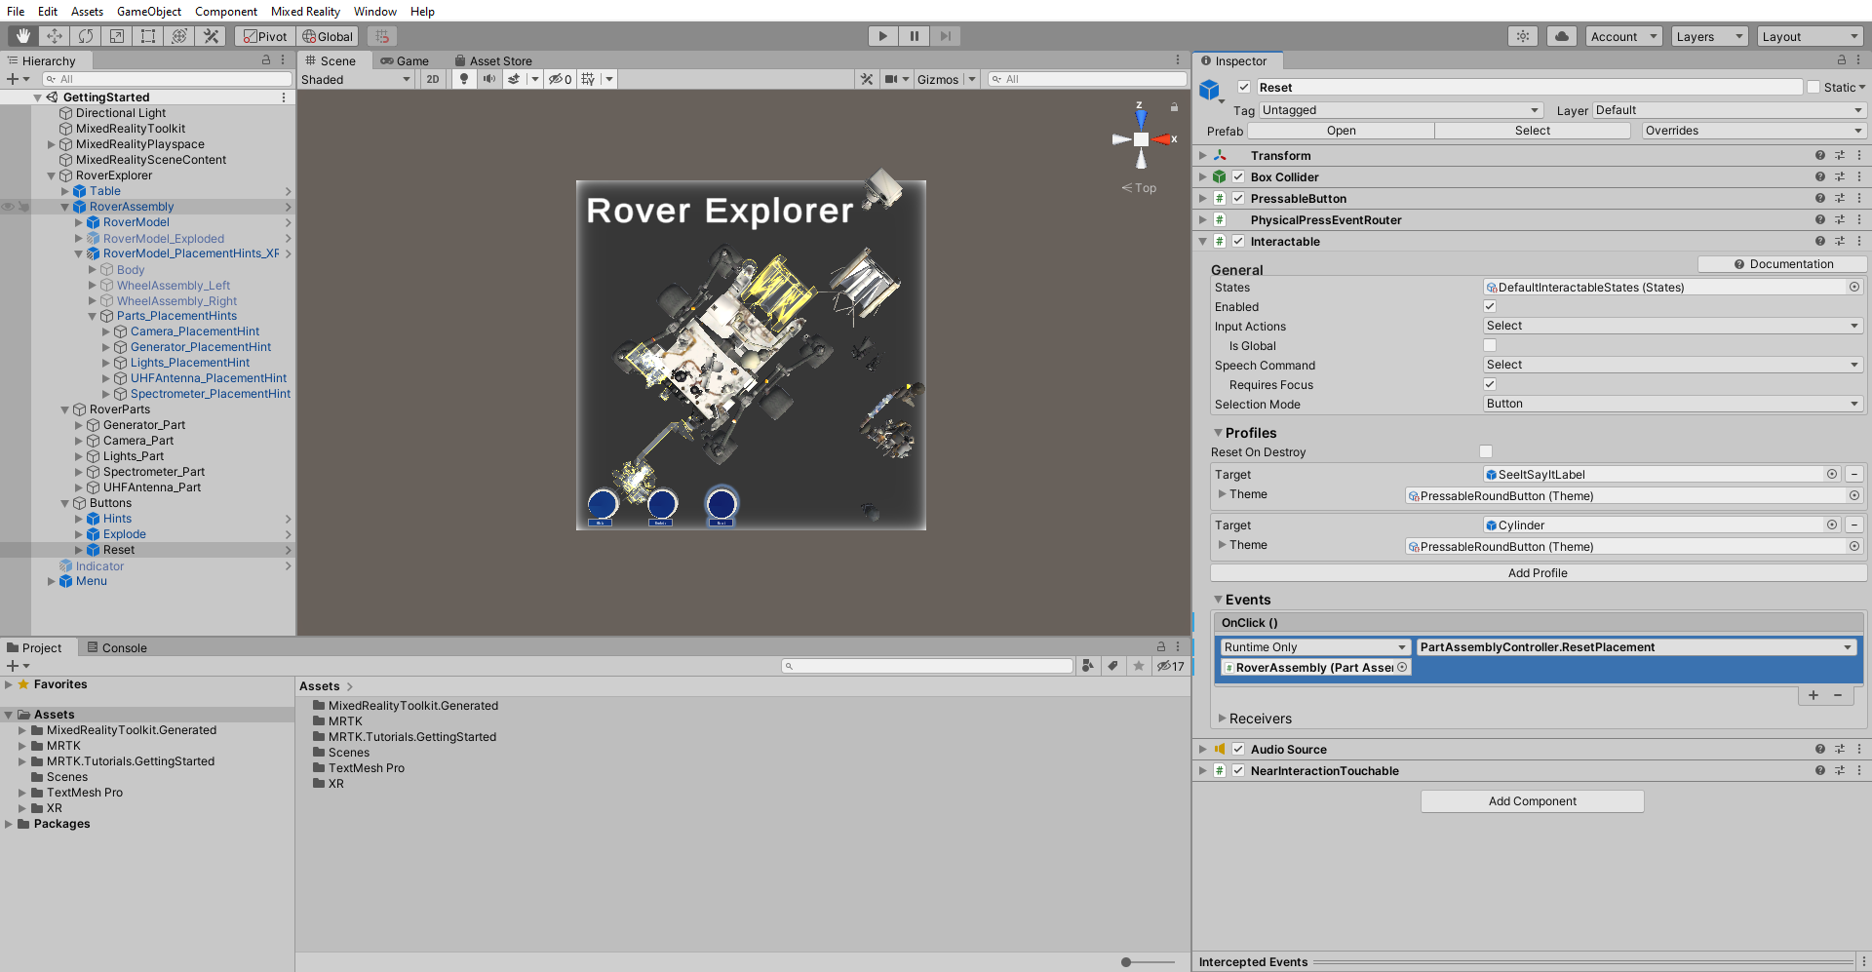
Task: Select the Scale tool
Action: pos(116,36)
